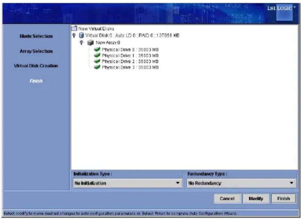Click the Physical Drive 0 drive icon
The image size is (302, 219).
(x=97, y=49)
